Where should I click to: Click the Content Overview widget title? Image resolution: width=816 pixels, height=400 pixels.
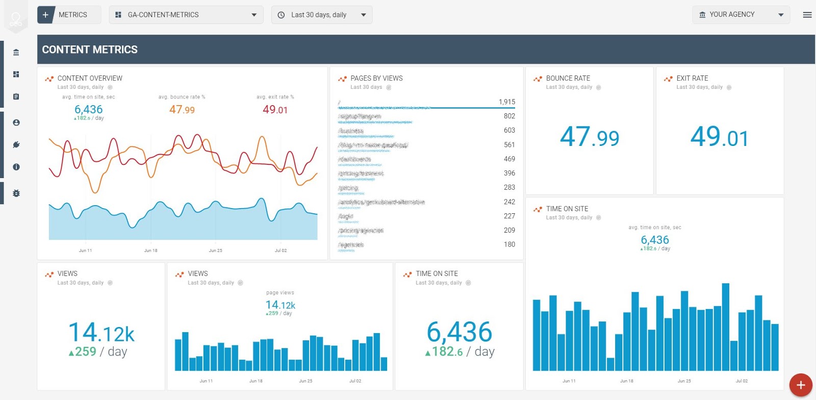[90, 78]
